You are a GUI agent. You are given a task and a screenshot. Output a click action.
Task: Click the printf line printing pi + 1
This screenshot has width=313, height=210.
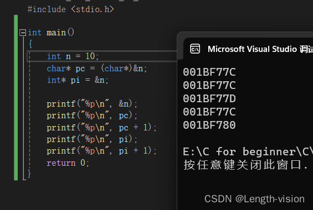[x=101, y=151]
